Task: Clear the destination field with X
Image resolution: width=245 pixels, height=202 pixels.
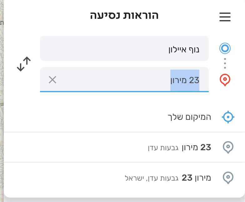Action: pos(52,80)
